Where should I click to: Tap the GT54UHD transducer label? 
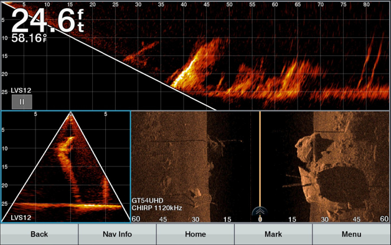coord(148,201)
